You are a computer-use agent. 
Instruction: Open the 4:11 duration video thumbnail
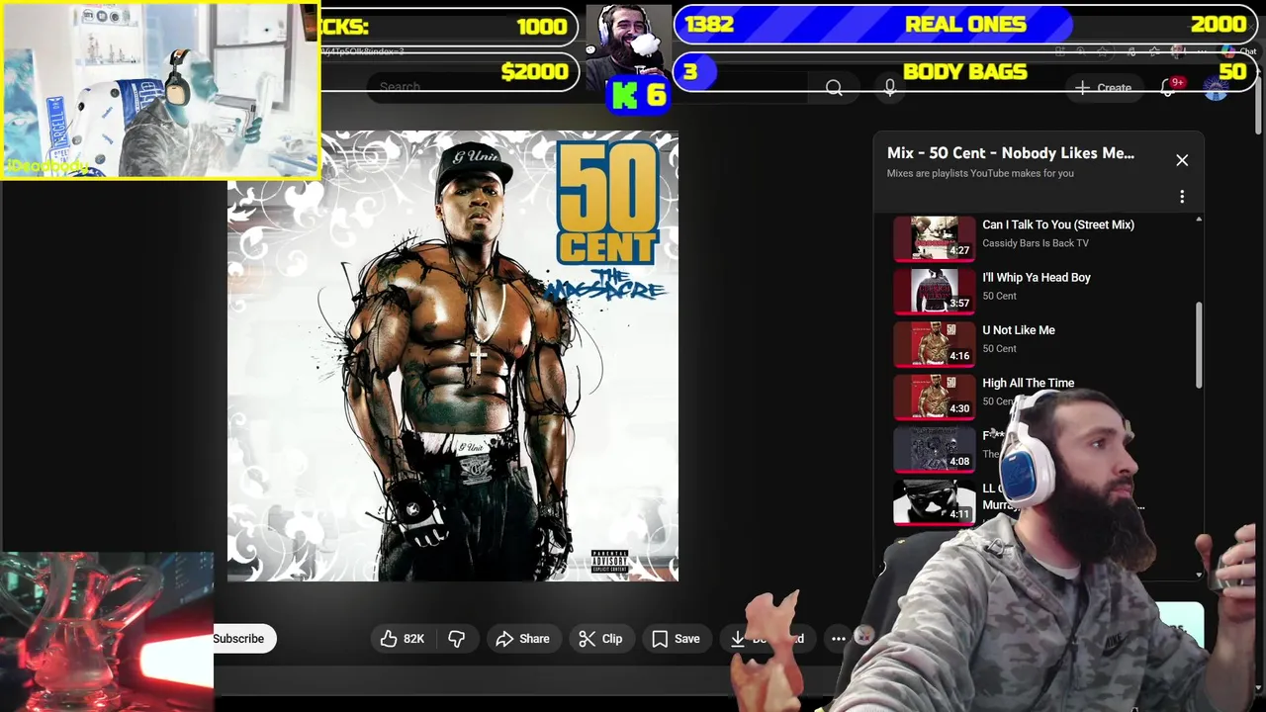pos(935,501)
